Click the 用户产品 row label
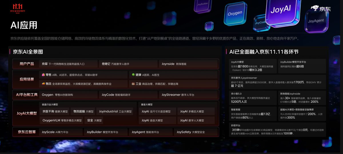The height and width of the screenshot is (154, 343). [27, 64]
